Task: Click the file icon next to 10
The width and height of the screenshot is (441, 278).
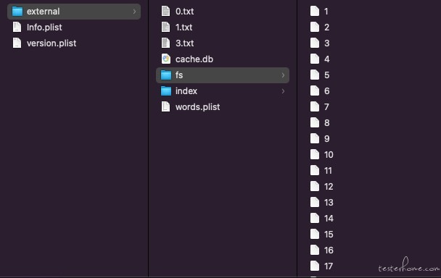Action: [315, 154]
